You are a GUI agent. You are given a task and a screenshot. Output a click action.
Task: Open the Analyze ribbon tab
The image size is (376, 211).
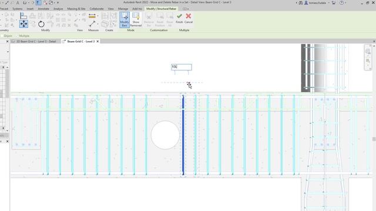pyautogui.click(x=58, y=9)
